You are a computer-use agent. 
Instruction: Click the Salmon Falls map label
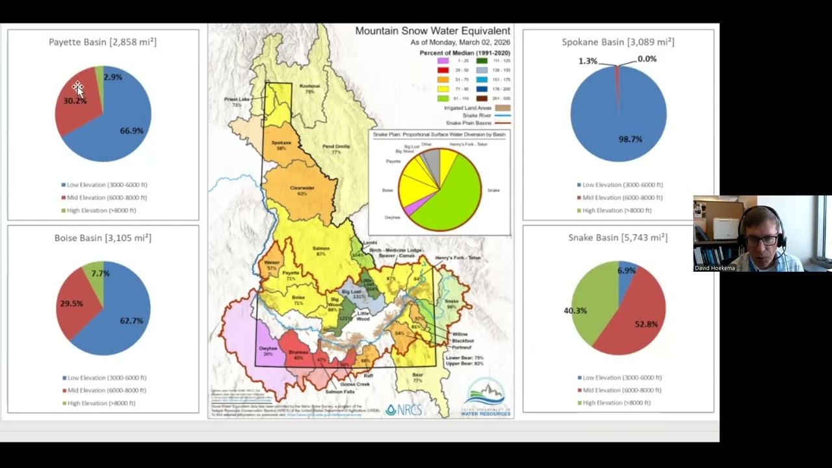(x=340, y=392)
